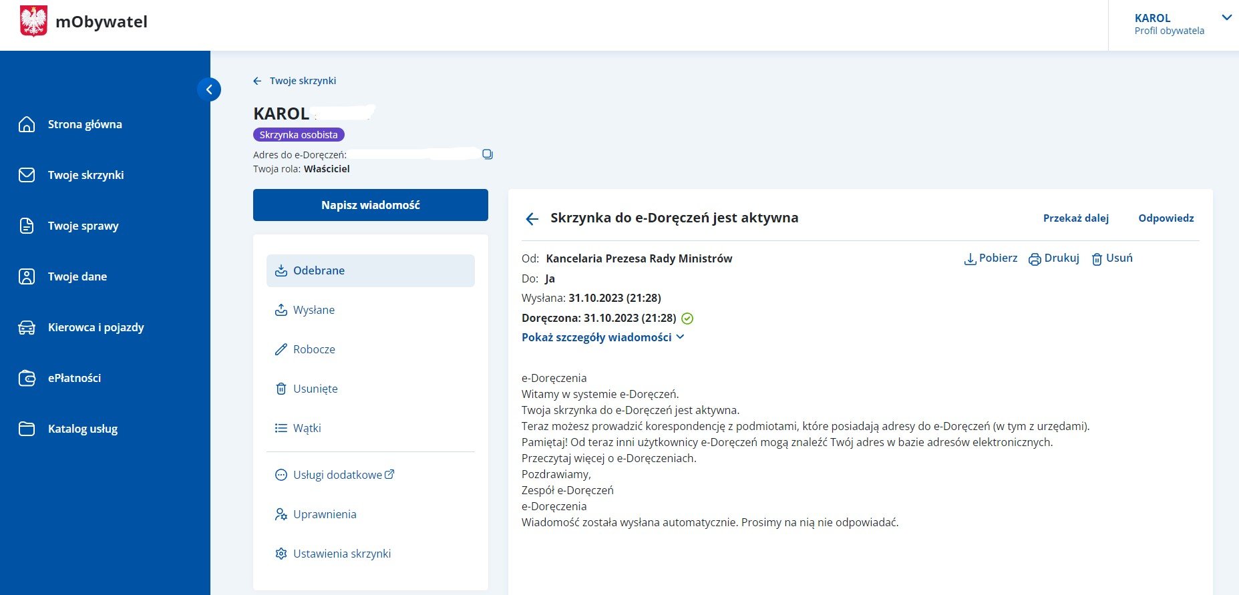Collapse the sidebar with round arrow button
This screenshot has height=595, width=1239.
[x=209, y=89]
